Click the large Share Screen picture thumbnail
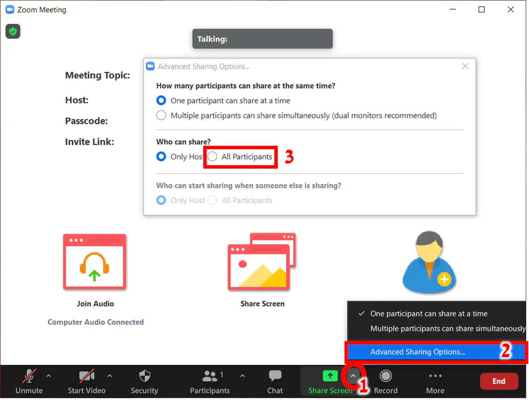 click(262, 262)
